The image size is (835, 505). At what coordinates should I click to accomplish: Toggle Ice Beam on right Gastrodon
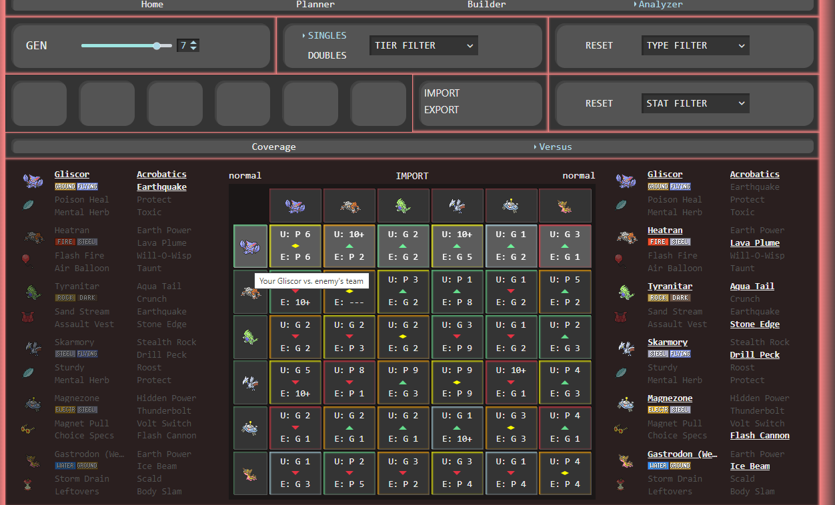pos(750,466)
